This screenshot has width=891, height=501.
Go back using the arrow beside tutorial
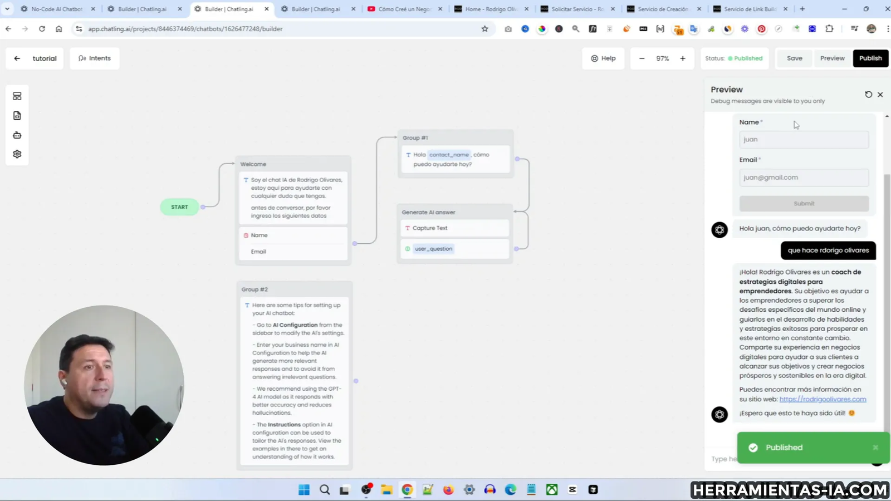[17, 58]
